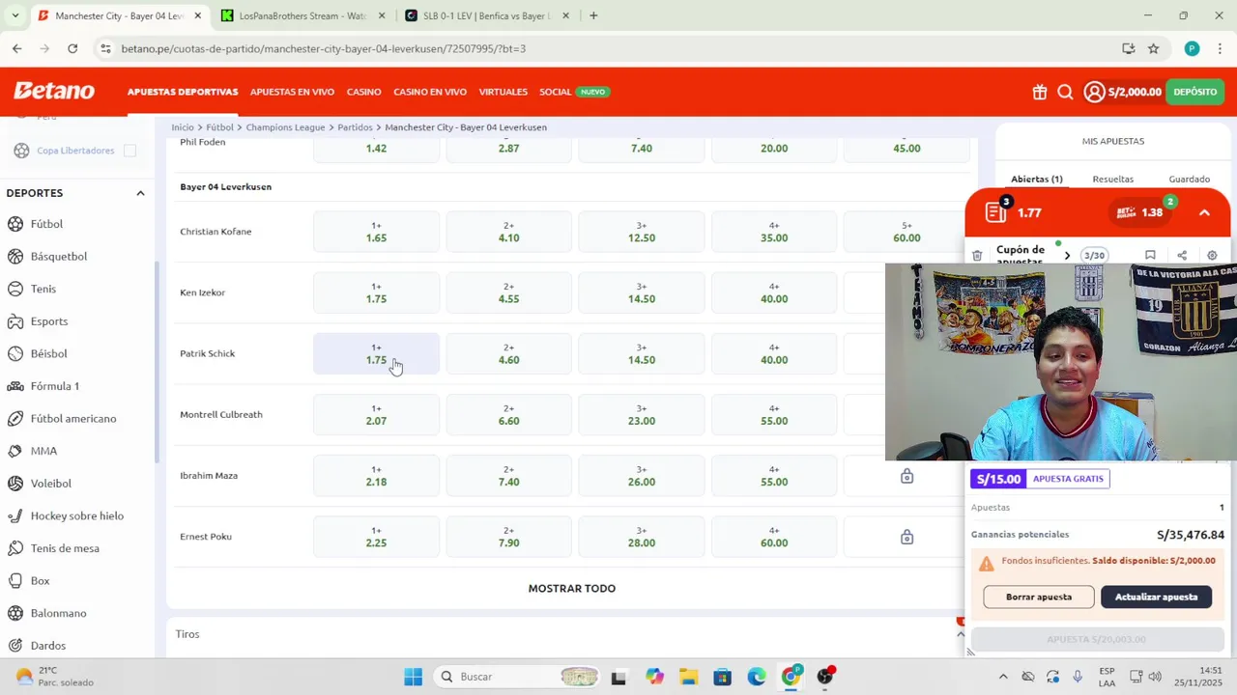The image size is (1237, 695).
Task: Open APUESTAS DEPORTIVAS menu
Action: [183, 92]
